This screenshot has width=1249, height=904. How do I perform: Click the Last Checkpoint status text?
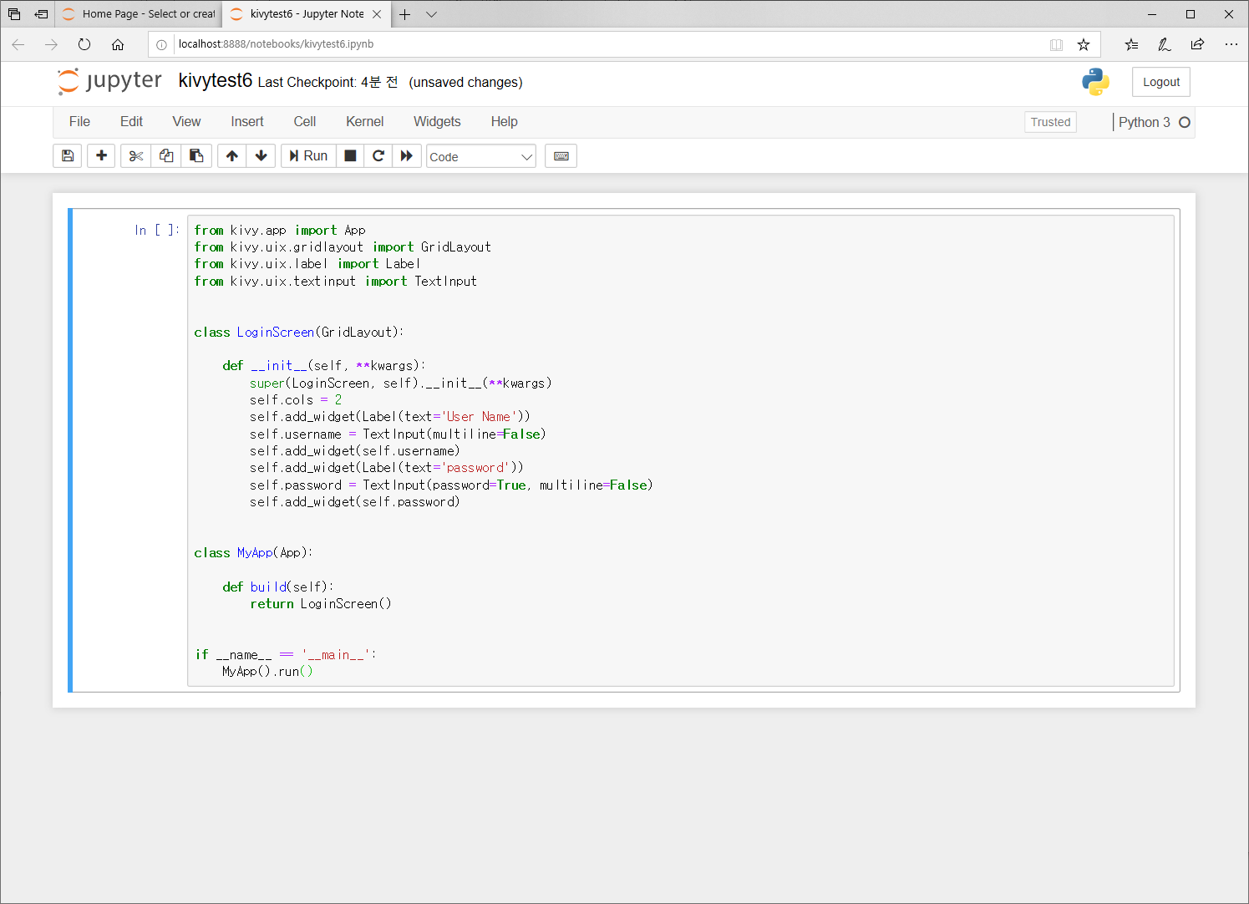[327, 82]
